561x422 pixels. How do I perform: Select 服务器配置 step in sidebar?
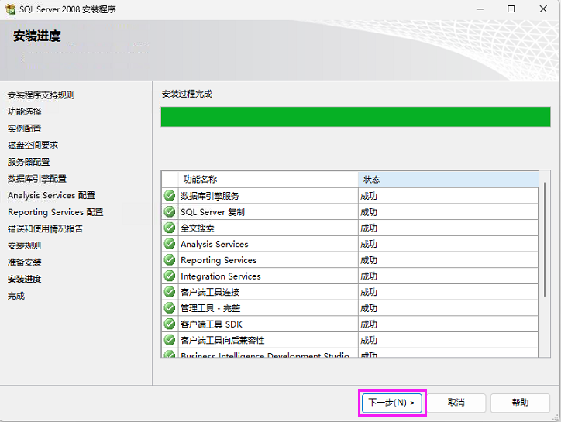[x=29, y=162]
